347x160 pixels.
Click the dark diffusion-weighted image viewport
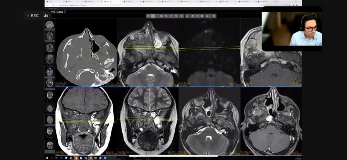click(x=210, y=53)
